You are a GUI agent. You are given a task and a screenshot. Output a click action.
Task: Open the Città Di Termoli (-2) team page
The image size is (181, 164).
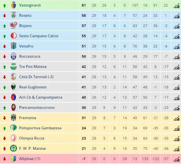pos(36,77)
